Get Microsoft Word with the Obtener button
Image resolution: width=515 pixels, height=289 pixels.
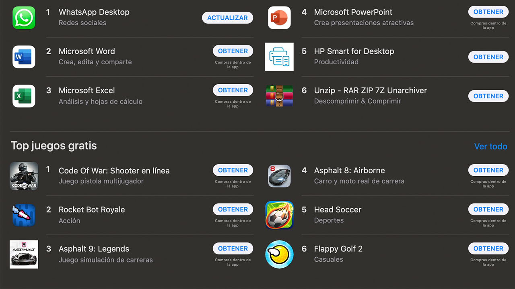pyautogui.click(x=233, y=51)
